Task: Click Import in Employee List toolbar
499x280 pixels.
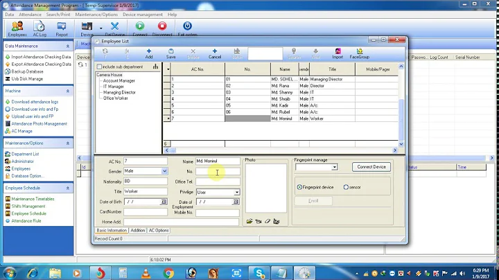Action: 338,53
